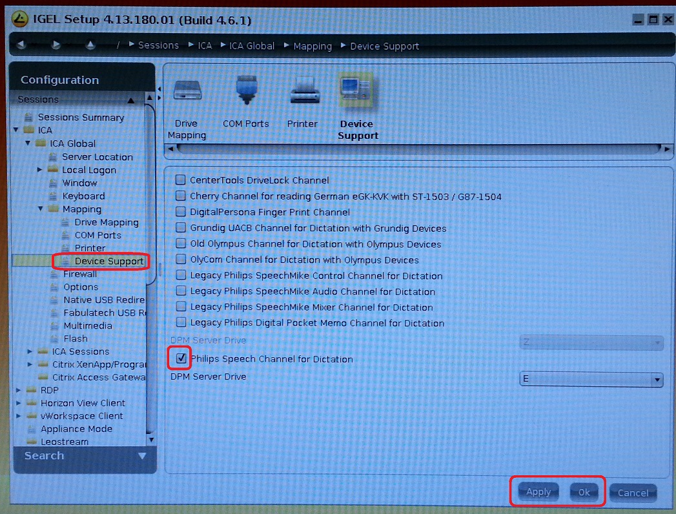
Task: Select Appliance Mode in the tree
Action: point(76,429)
